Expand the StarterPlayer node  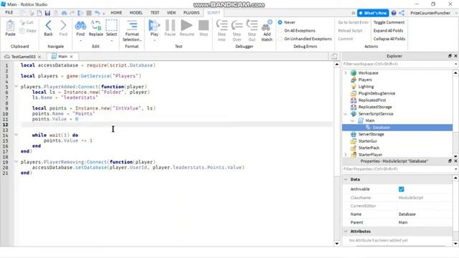pyautogui.click(x=346, y=155)
